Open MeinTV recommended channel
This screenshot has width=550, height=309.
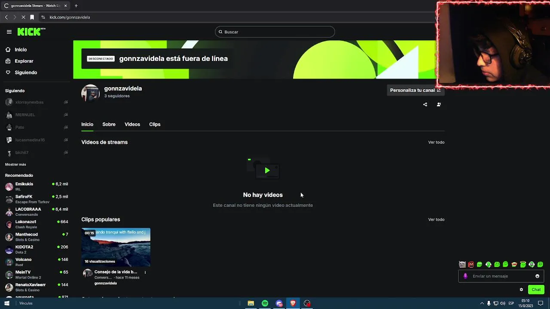click(37, 275)
